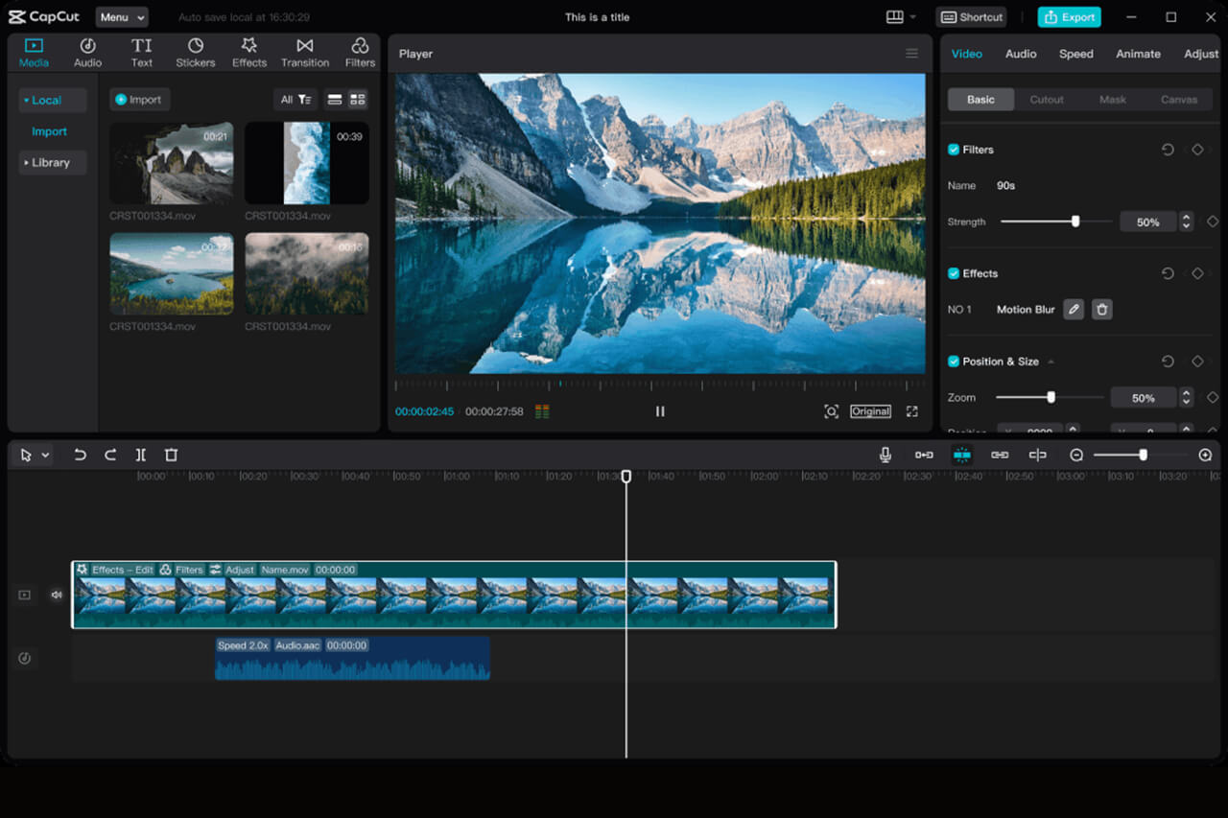The width and height of the screenshot is (1228, 818).
Task: Edit the Motion Blur effect with pencil icon
Action: coord(1074,309)
